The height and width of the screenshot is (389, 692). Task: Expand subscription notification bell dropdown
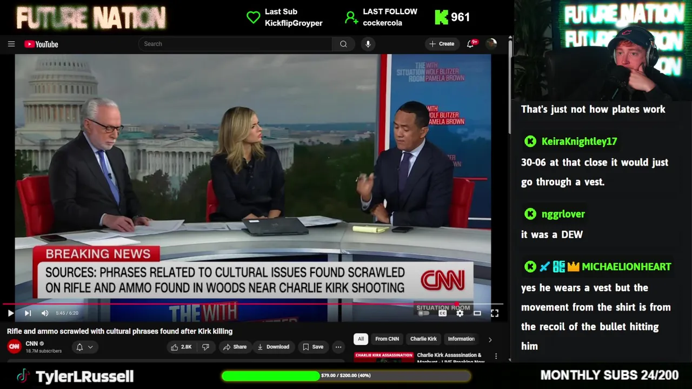coord(84,347)
